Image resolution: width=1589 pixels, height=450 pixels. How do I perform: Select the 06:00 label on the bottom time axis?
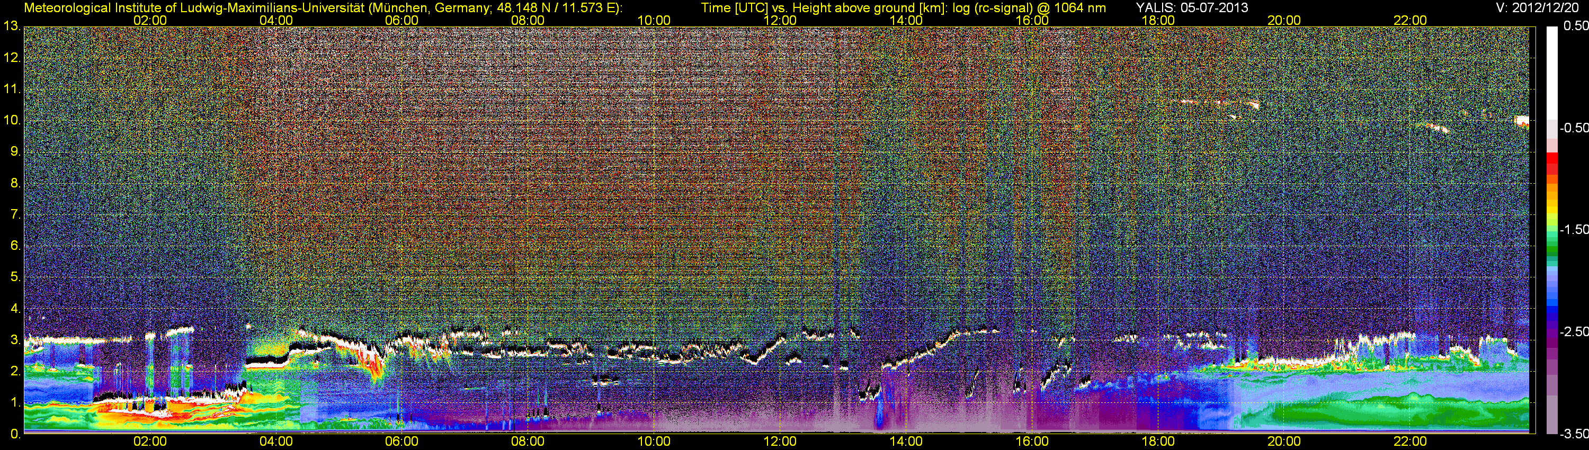pos(401,442)
